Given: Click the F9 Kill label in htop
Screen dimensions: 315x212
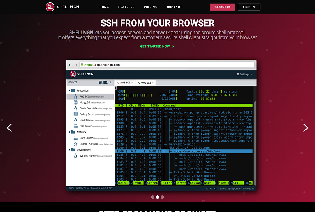Looking at the screenshot, I should [x=237, y=183].
